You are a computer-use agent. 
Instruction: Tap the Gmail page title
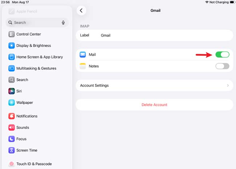point(155,11)
